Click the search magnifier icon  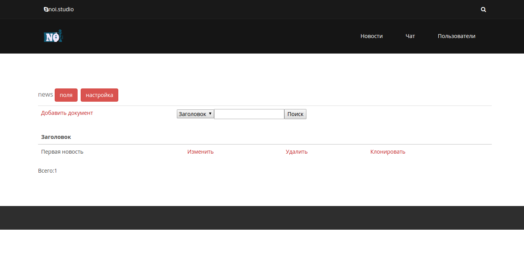[483, 10]
